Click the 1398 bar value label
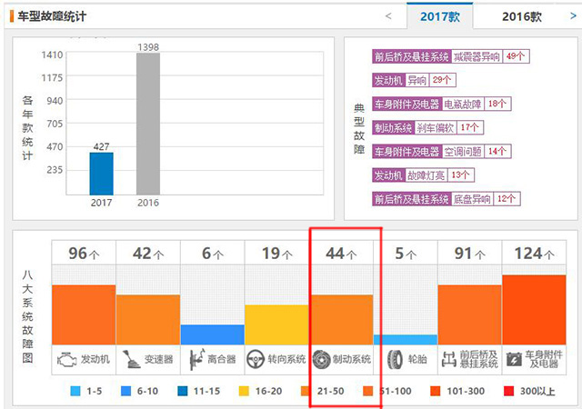This screenshot has width=582, height=409. click(x=148, y=47)
